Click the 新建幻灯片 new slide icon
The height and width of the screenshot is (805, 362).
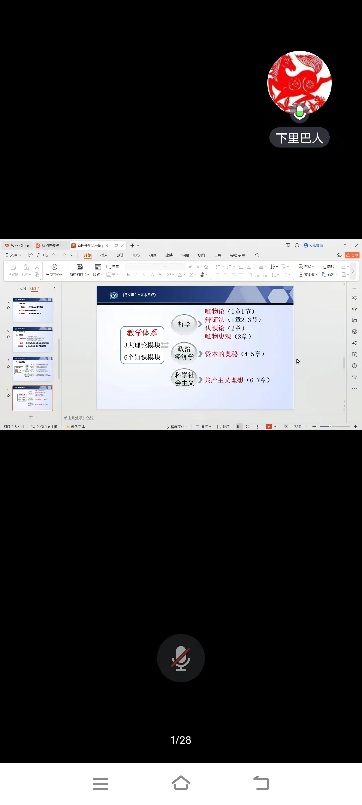point(80,267)
